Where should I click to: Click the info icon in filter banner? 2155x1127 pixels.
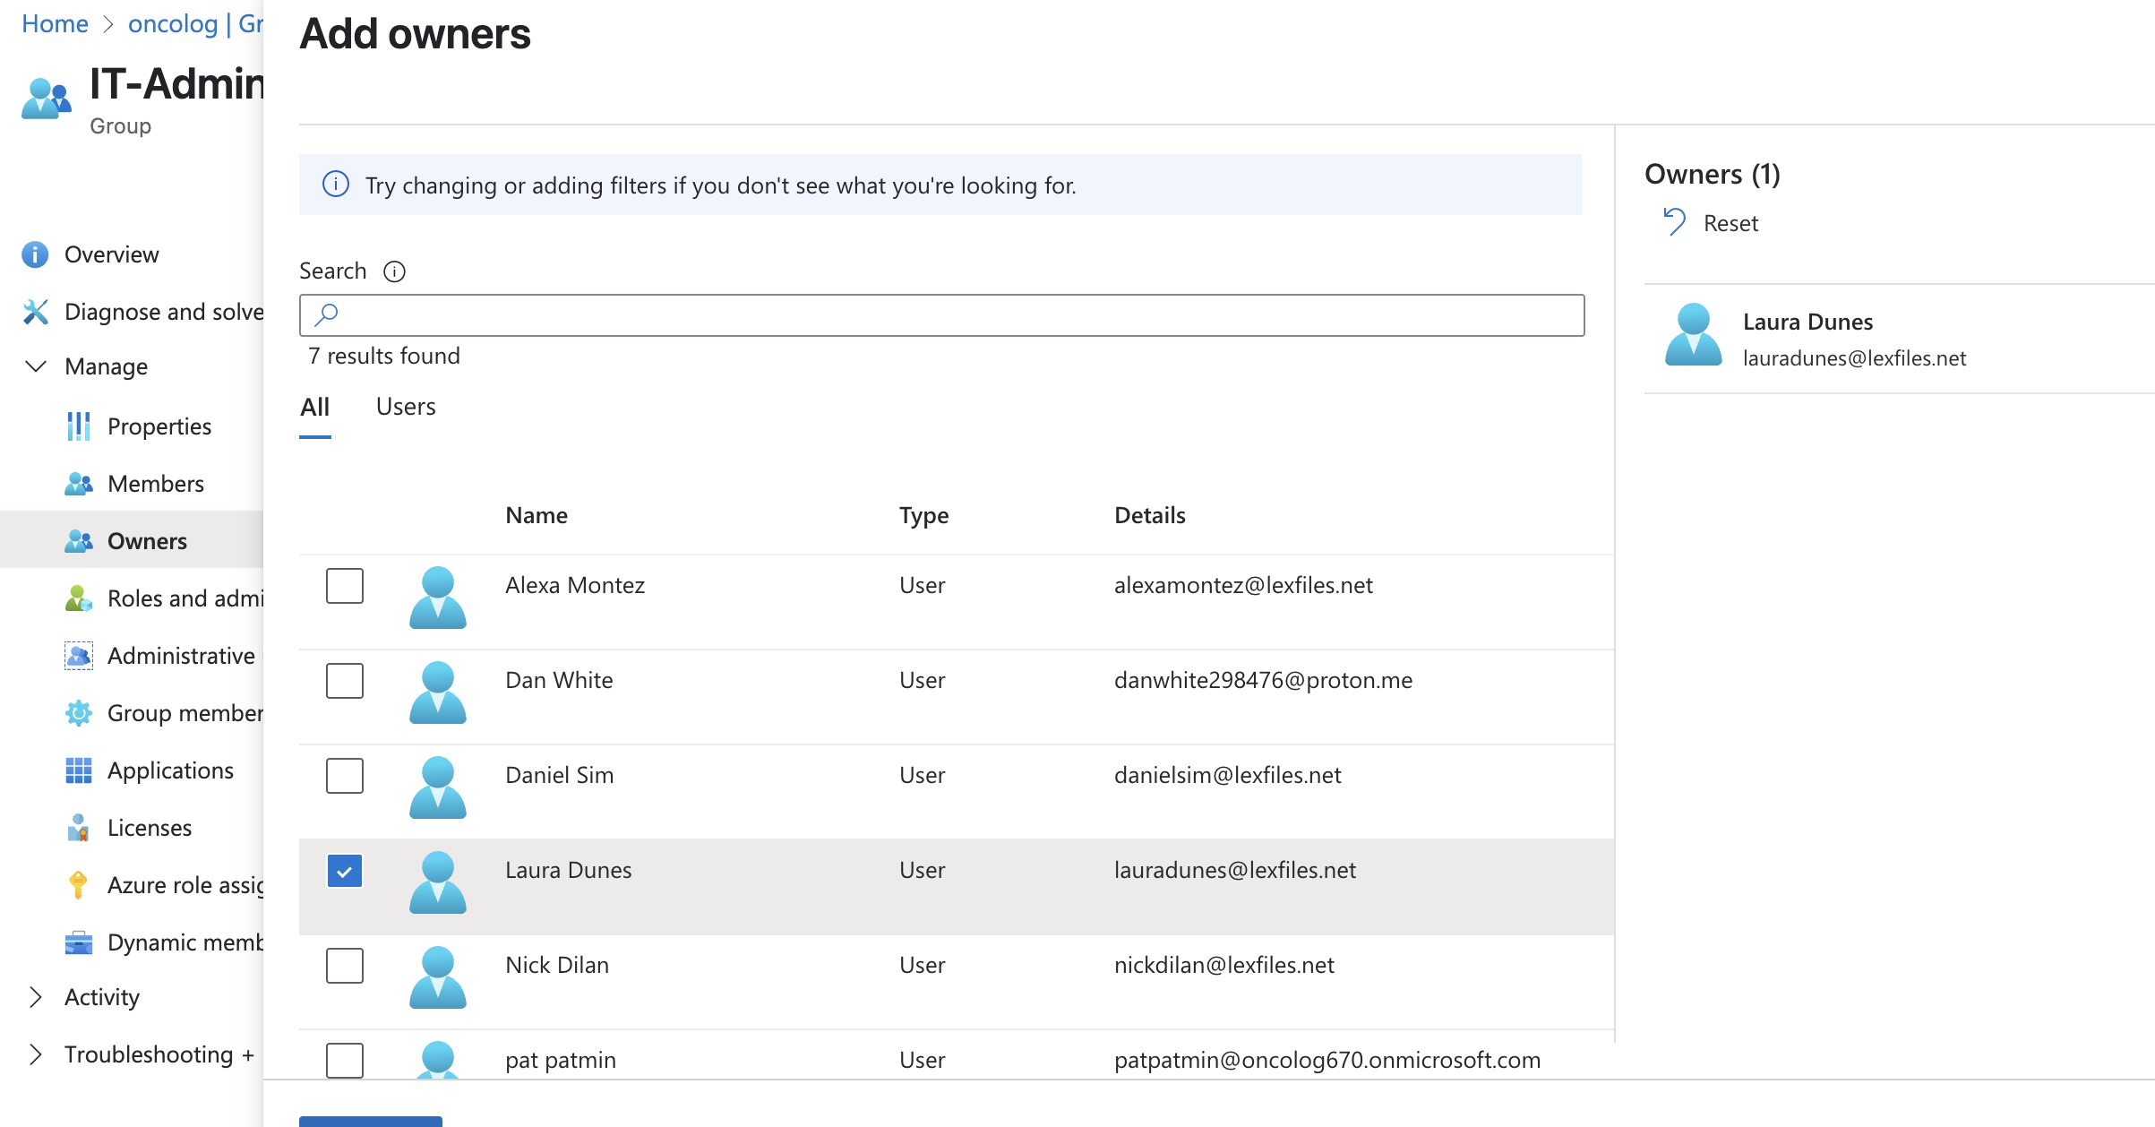tap(336, 185)
